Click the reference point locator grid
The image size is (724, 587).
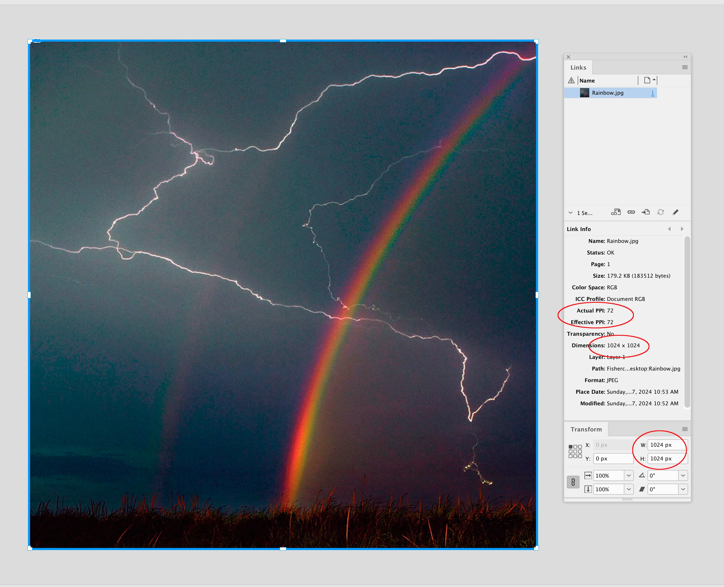click(x=575, y=451)
